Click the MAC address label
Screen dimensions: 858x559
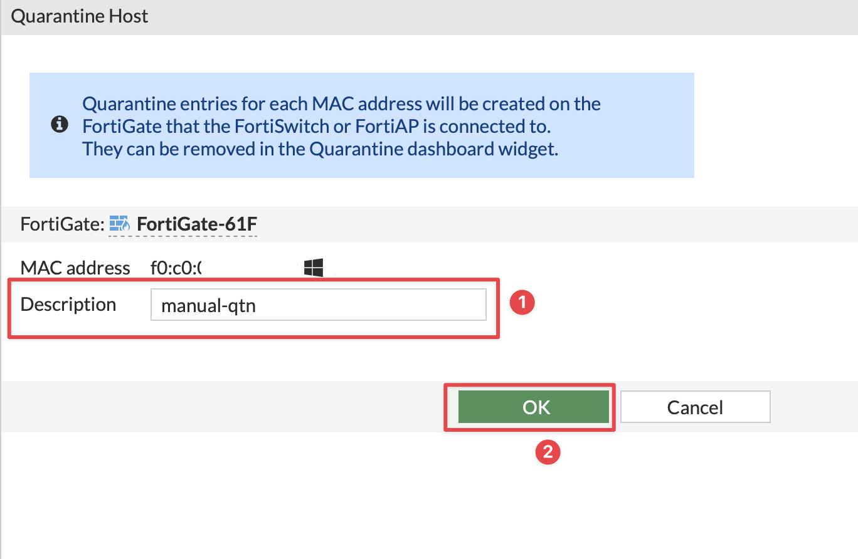[x=75, y=268]
